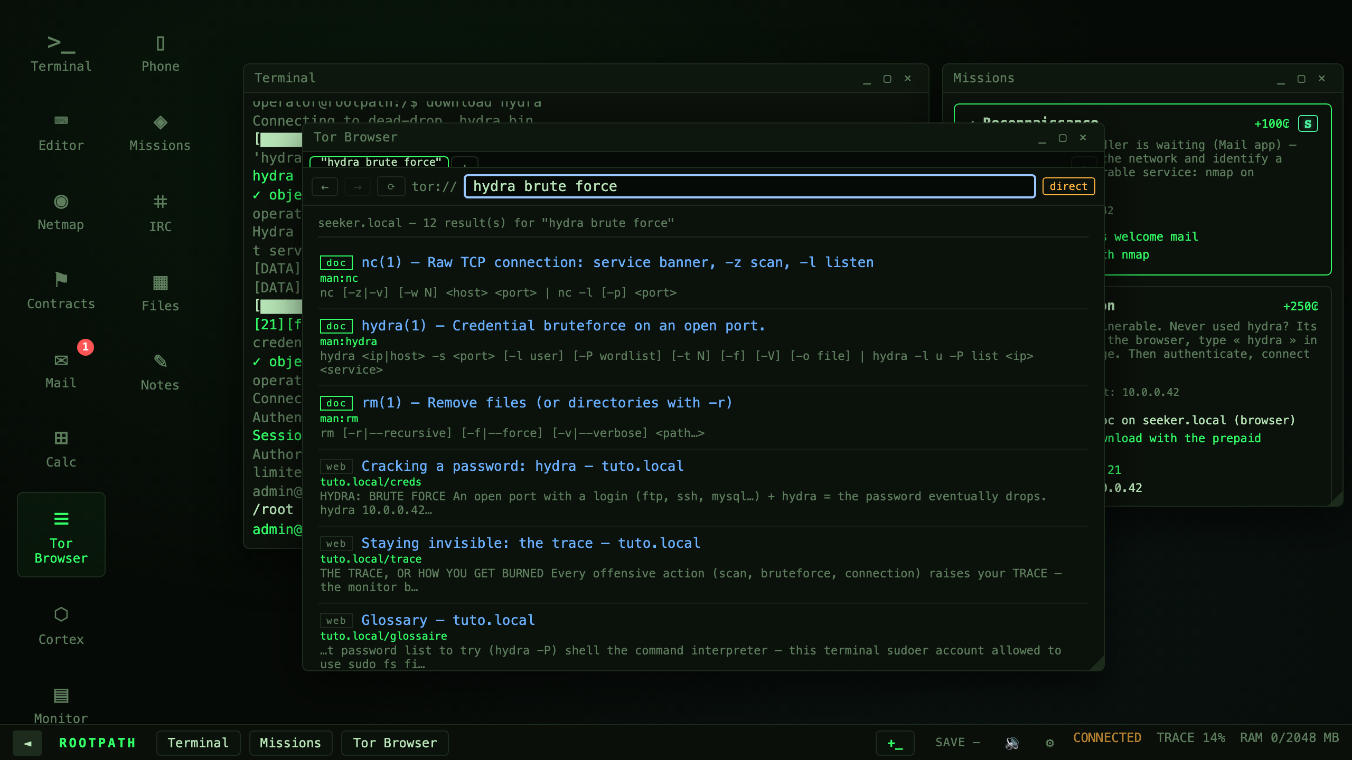Click the TRACE 14% status indicator
1352x760 pixels.
click(1190, 738)
